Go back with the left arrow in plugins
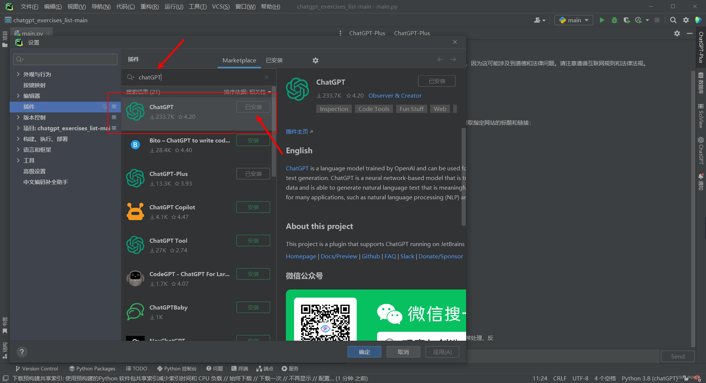 coord(440,59)
